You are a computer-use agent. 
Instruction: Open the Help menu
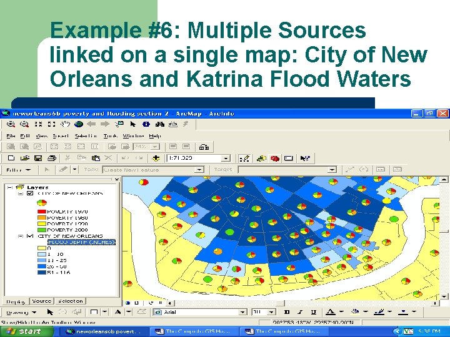[x=155, y=136]
